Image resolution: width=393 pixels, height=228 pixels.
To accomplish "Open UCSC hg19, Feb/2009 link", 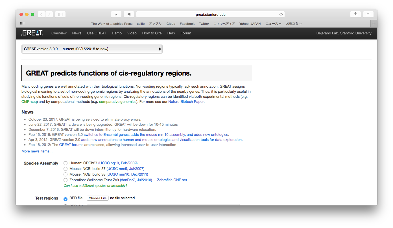I will tap(118, 163).
